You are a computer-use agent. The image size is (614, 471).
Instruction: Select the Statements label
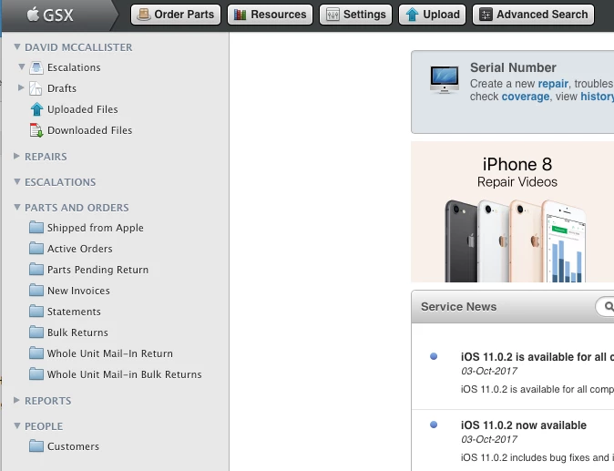pos(74,312)
